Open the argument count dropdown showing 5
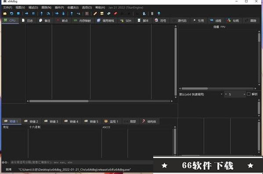263x174 pixels. 235,94
